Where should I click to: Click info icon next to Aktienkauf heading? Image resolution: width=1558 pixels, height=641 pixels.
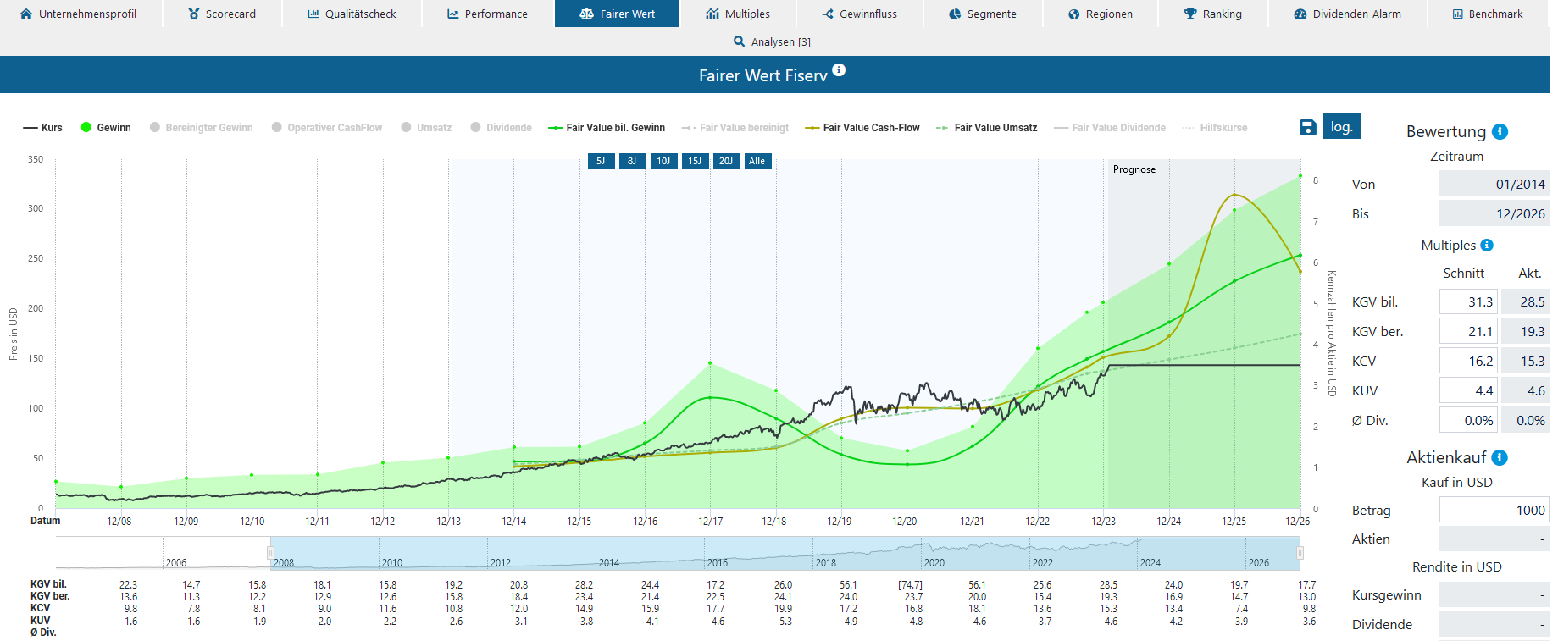[x=1500, y=457]
